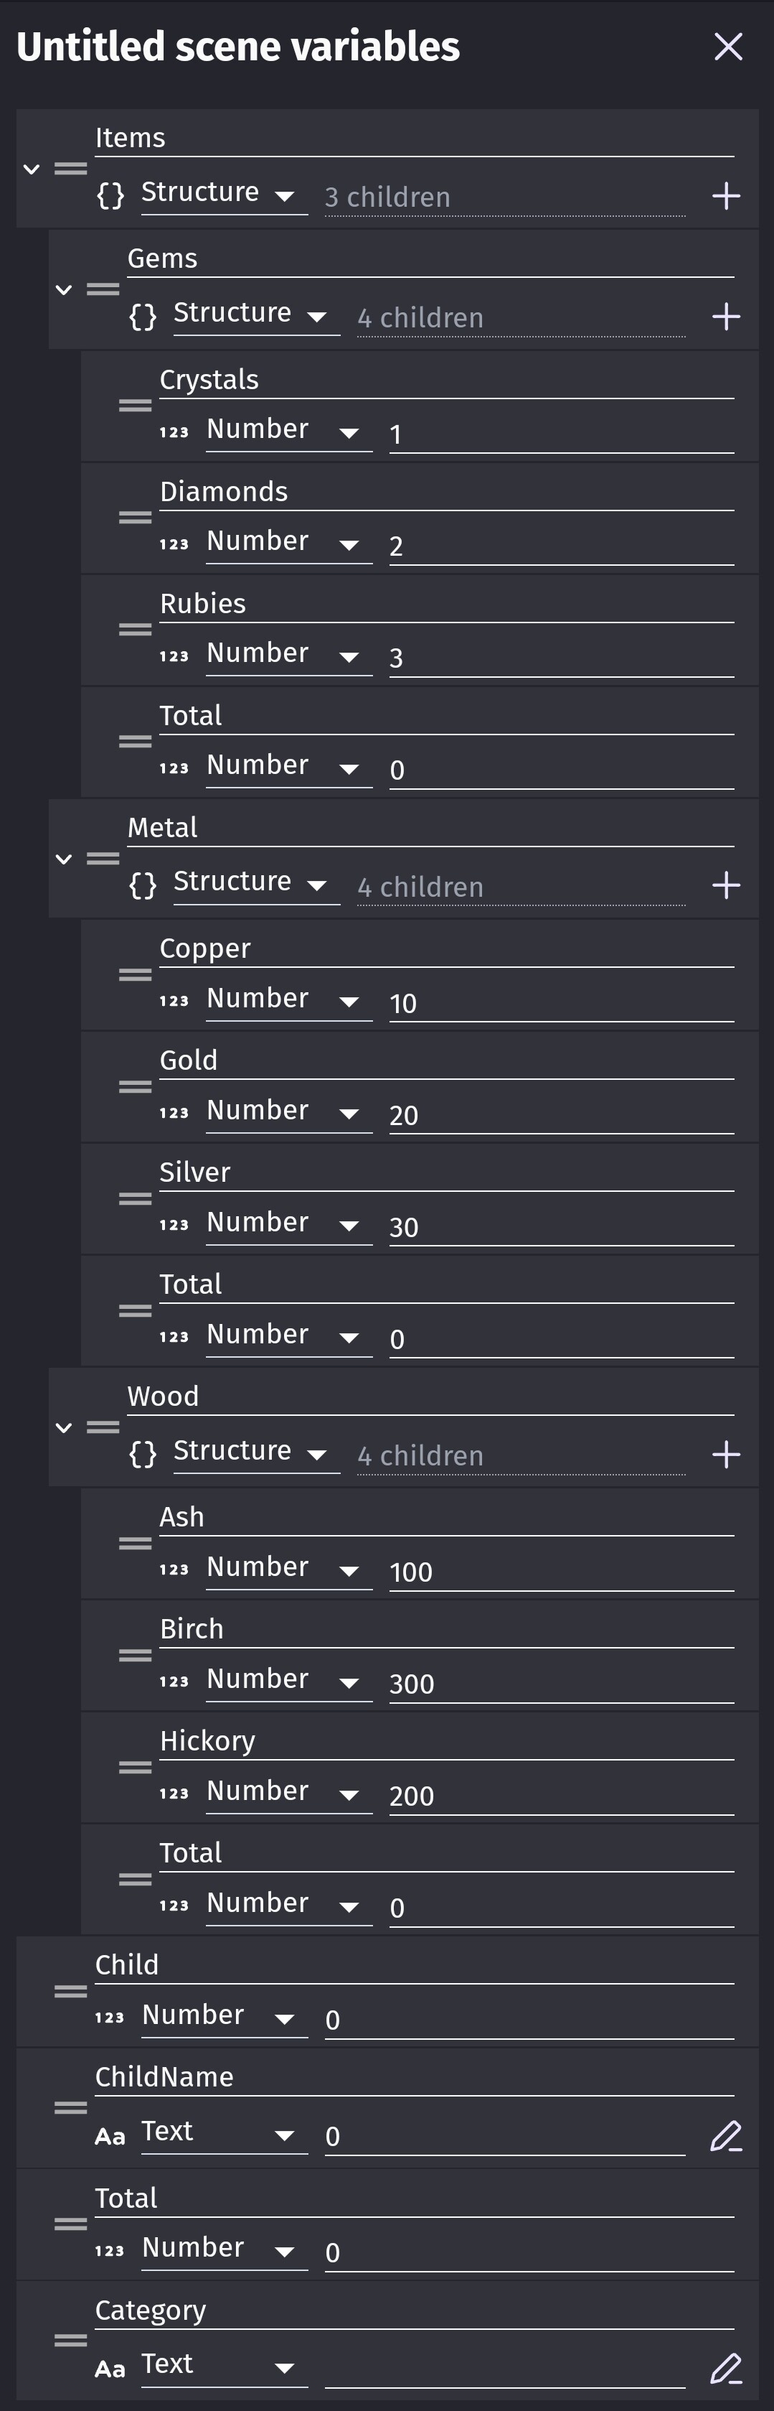Add a child variable to Metal
The width and height of the screenshot is (774, 2411).
click(x=725, y=885)
